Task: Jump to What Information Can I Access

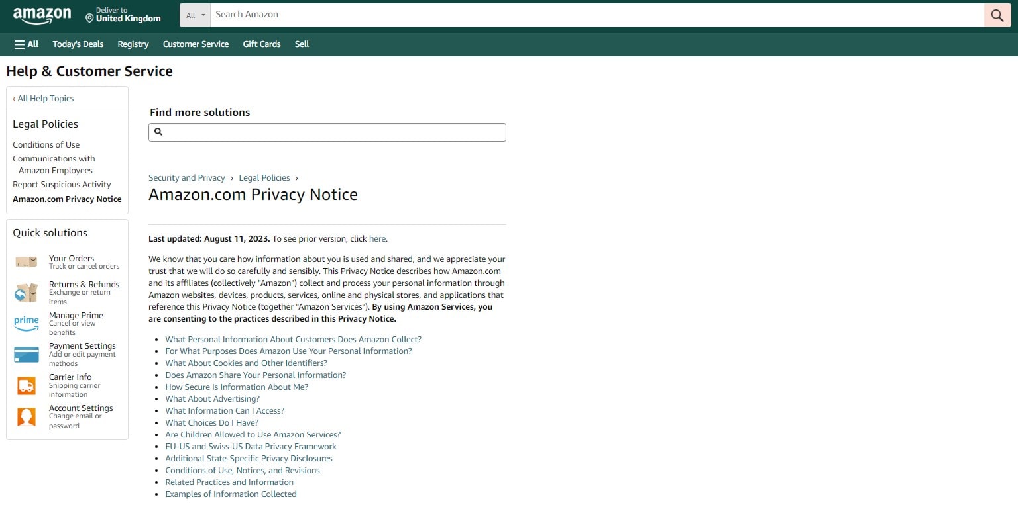Action: pyautogui.click(x=225, y=411)
